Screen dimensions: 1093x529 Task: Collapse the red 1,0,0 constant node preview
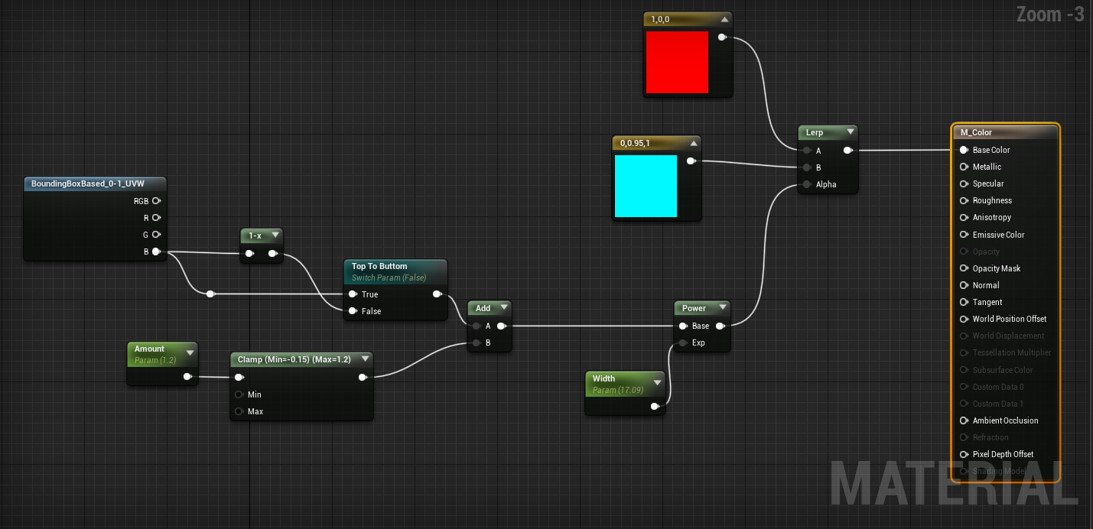724,19
